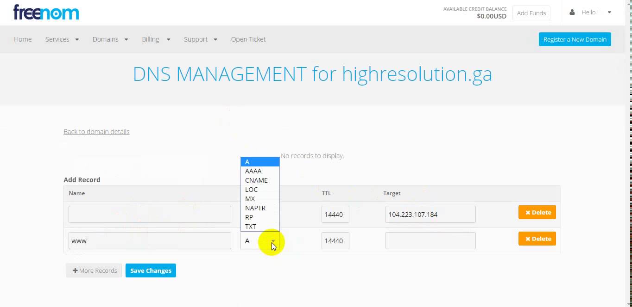Click the No records to display message

[312, 156]
